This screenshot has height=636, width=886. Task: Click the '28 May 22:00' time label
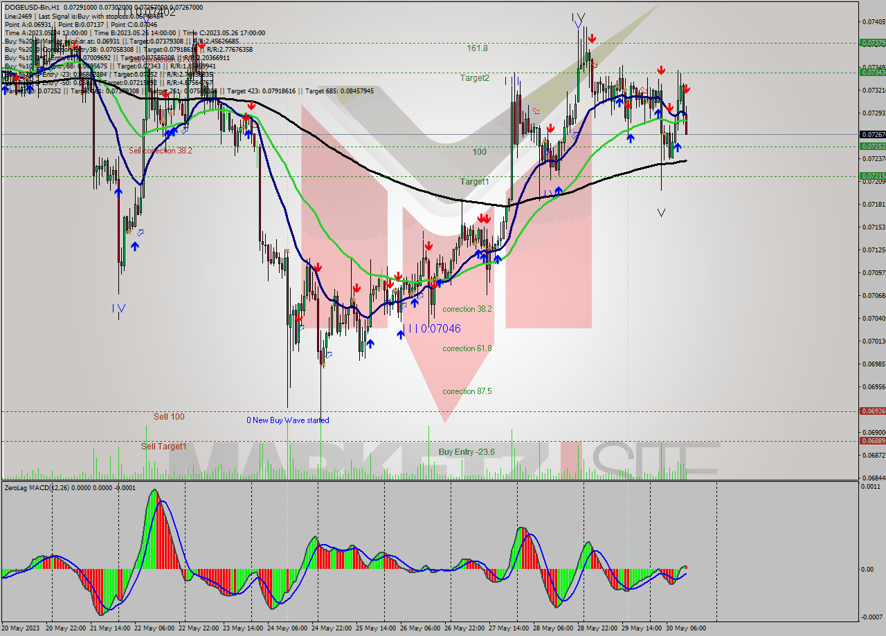coord(597,628)
